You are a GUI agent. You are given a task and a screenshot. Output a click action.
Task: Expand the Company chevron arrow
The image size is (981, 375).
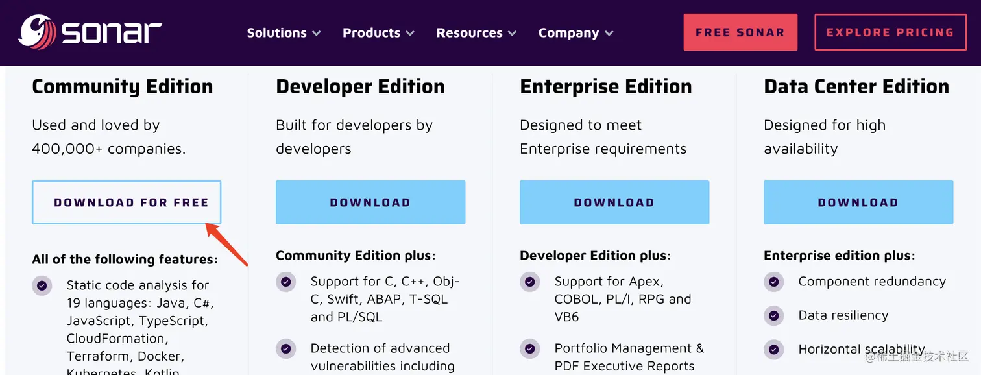[x=609, y=33]
